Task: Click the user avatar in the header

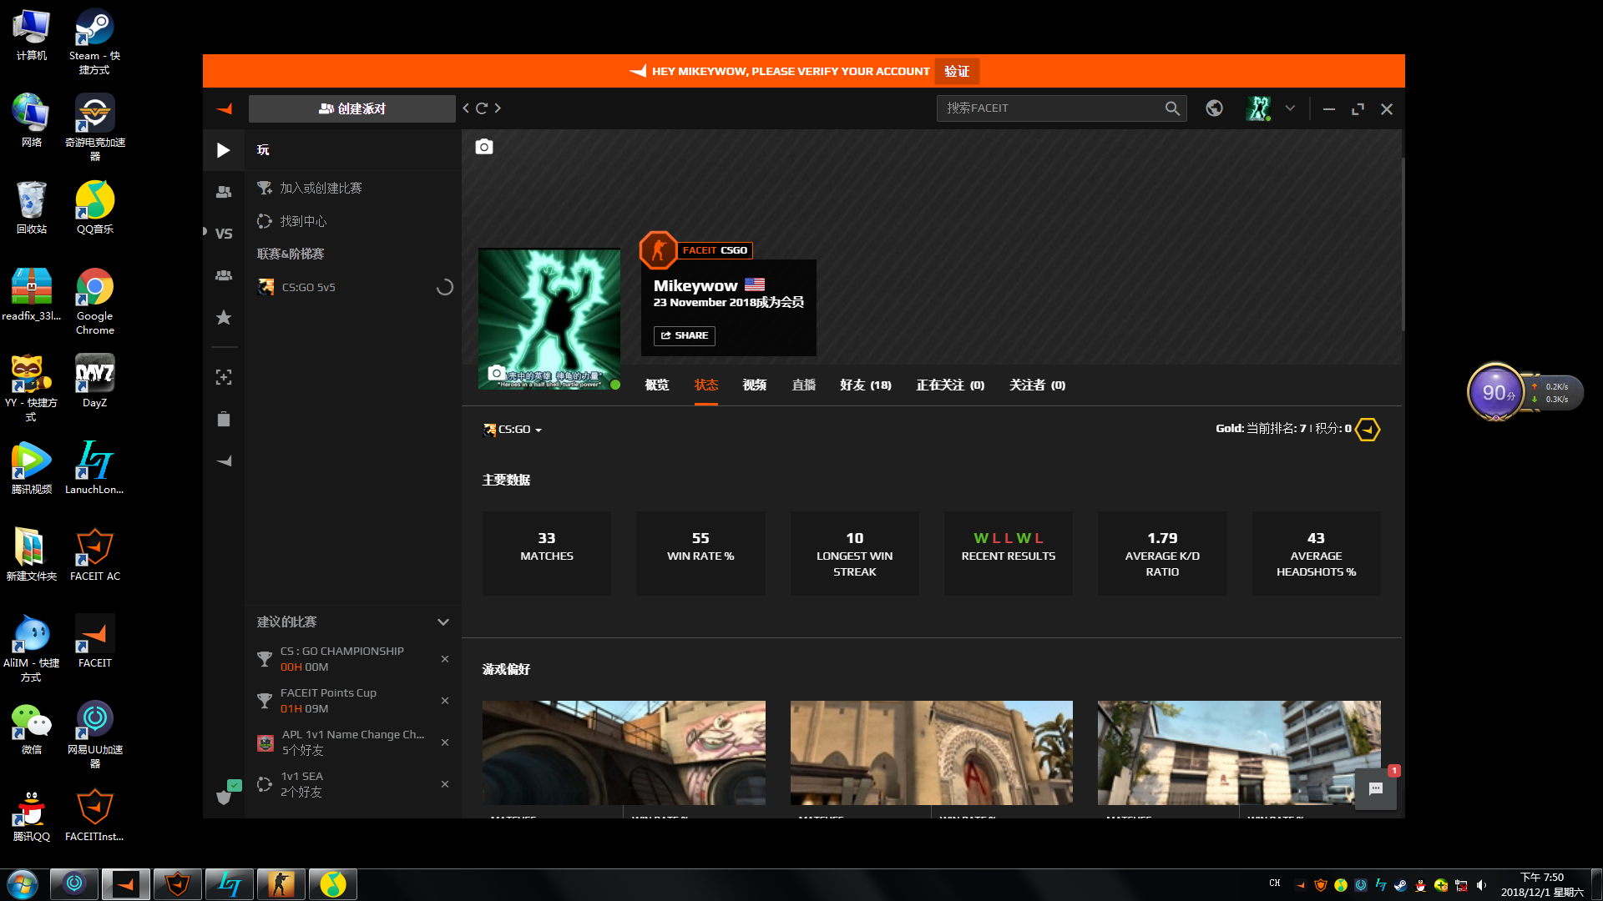Action: [x=1258, y=108]
